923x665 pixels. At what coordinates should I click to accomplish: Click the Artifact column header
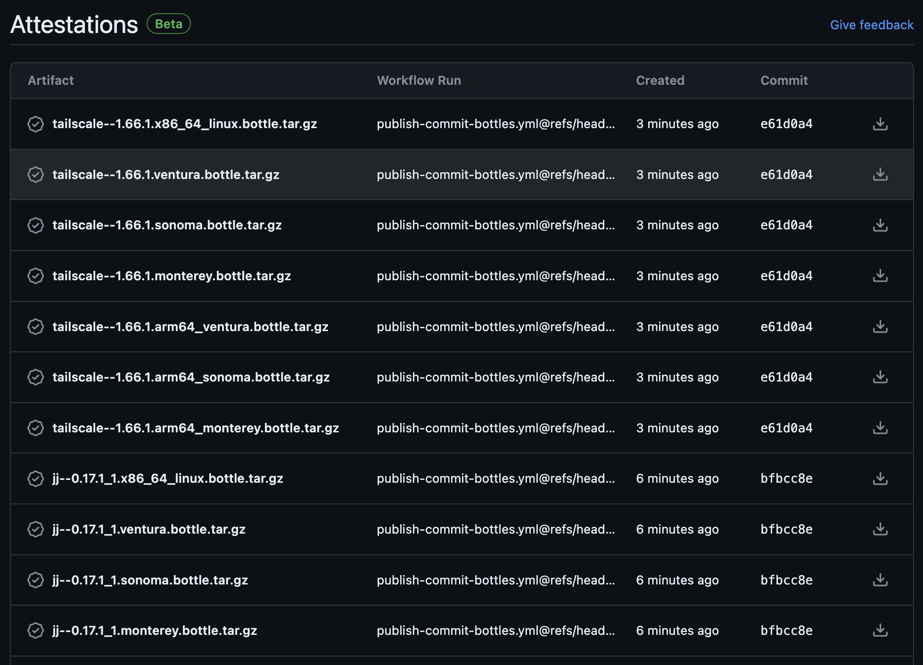click(51, 81)
